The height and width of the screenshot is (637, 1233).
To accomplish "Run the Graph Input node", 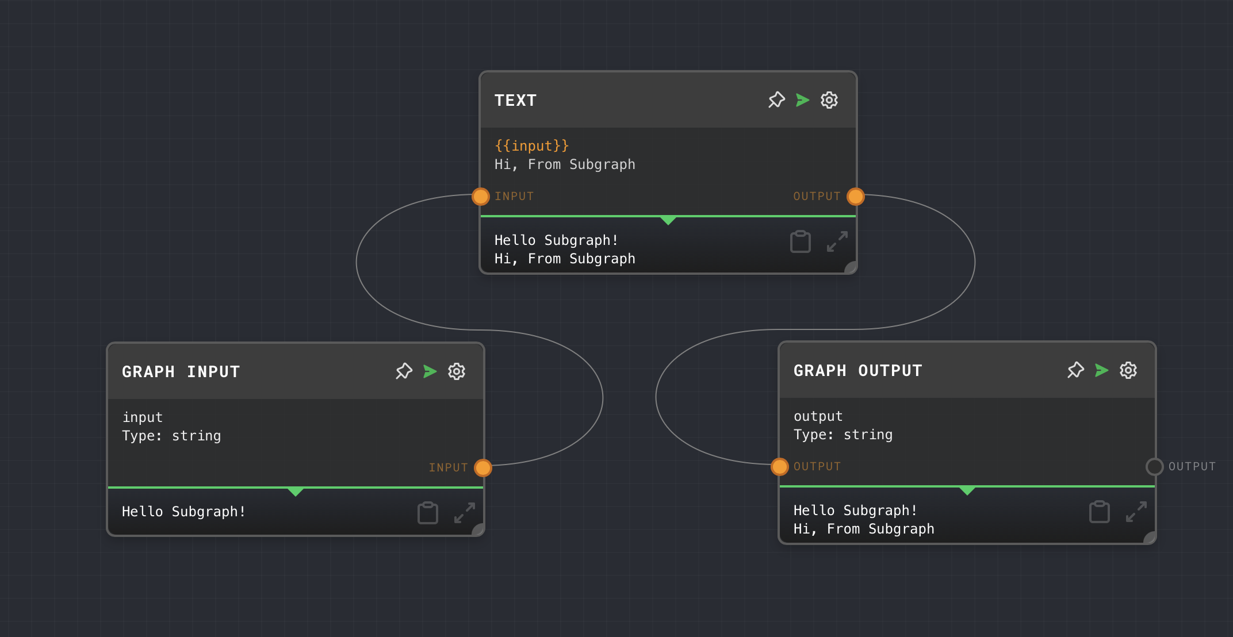I will click(430, 371).
